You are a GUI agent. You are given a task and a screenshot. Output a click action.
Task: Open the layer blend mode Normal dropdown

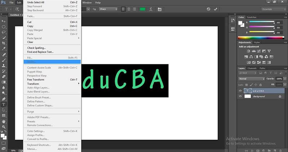coord(252,79)
